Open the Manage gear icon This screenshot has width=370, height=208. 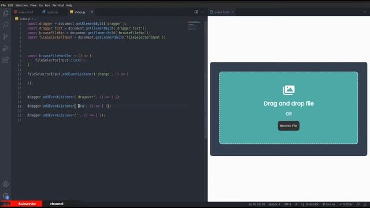(5, 195)
